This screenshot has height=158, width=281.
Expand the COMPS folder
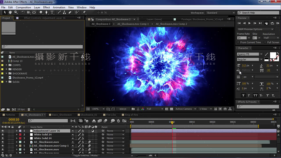click(7, 65)
